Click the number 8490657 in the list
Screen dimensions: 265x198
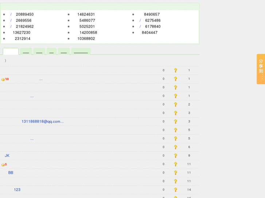click(152, 14)
